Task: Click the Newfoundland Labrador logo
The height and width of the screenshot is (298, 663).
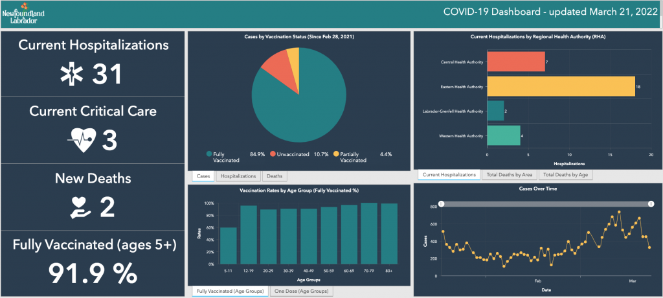Action: coord(23,14)
